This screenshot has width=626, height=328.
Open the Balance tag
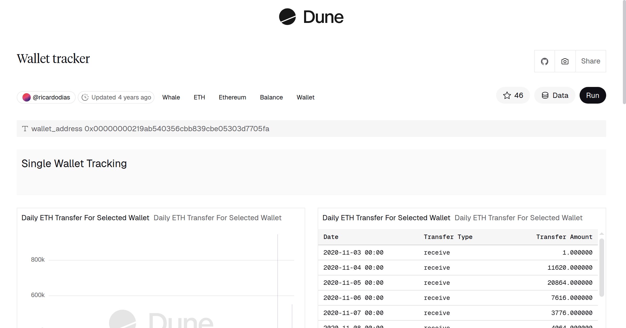[x=271, y=97]
